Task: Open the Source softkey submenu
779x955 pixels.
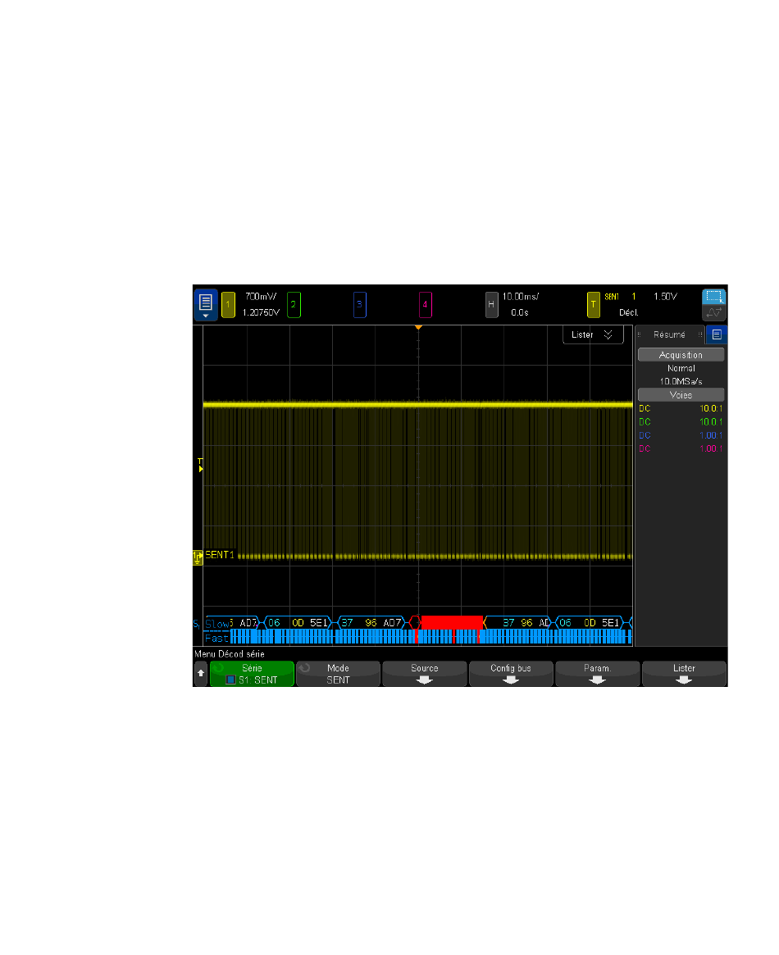Action: 425,674
